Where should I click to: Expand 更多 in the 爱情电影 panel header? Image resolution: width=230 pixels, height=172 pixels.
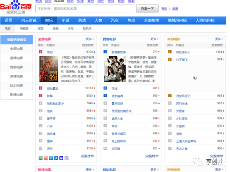click(x=154, y=39)
